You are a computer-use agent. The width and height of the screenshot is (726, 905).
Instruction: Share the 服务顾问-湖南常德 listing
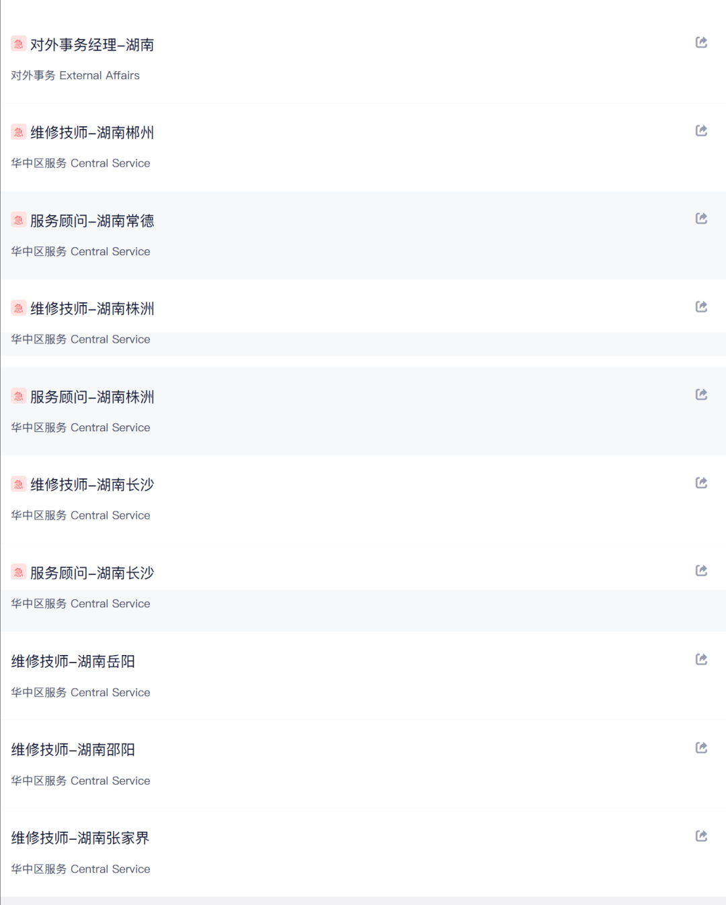pyautogui.click(x=701, y=218)
